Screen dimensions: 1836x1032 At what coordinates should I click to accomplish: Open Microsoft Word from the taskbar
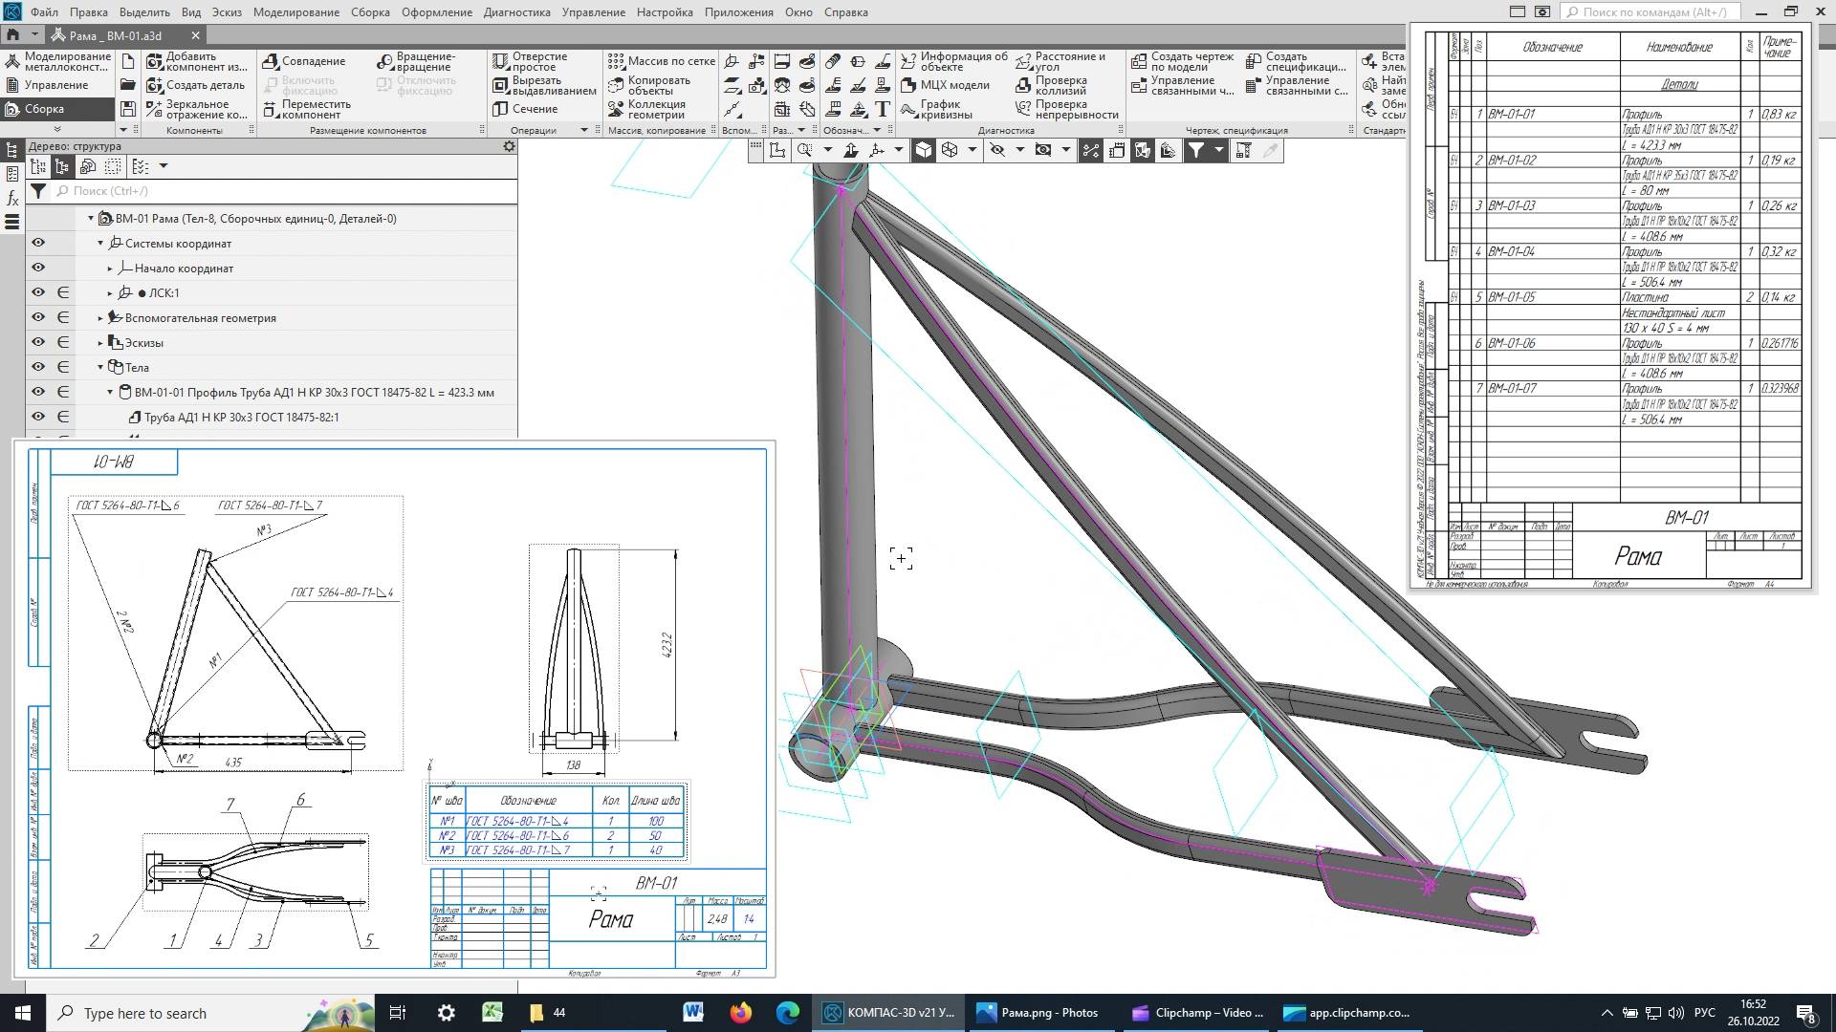click(693, 1013)
